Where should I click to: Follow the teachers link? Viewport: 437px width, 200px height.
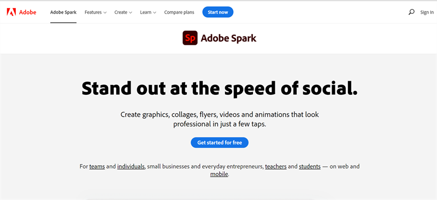pyautogui.click(x=276, y=167)
